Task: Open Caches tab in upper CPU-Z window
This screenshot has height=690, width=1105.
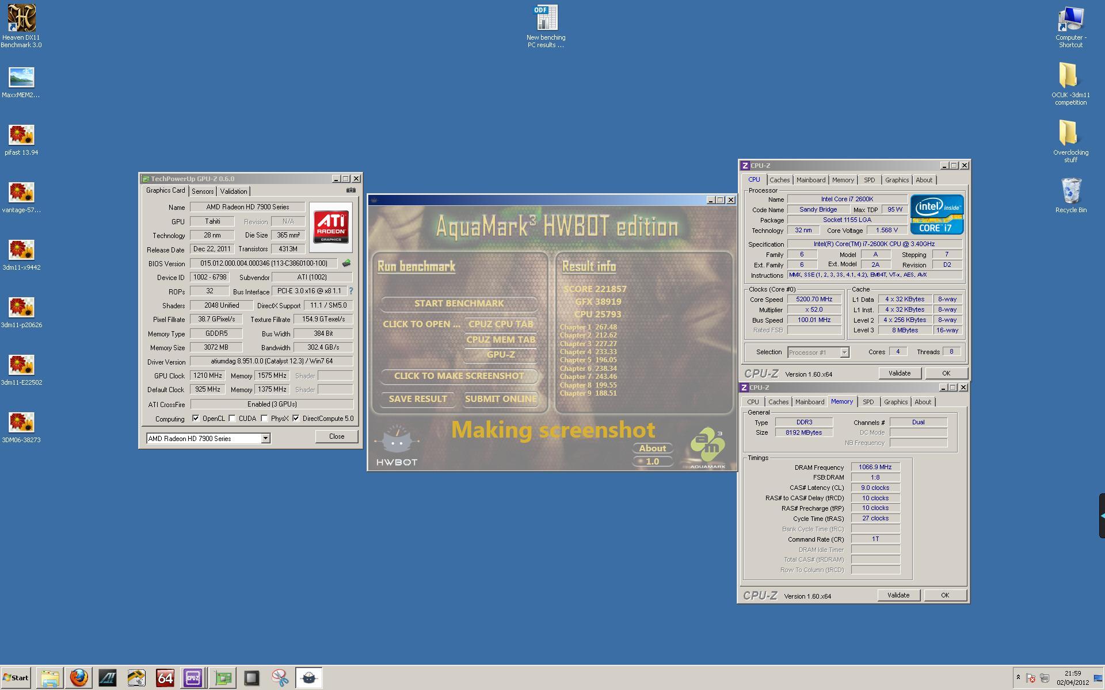Action: [x=779, y=180]
